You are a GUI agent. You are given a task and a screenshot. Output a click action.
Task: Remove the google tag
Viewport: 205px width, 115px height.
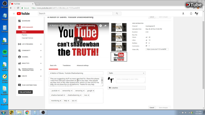click(x=94, y=91)
